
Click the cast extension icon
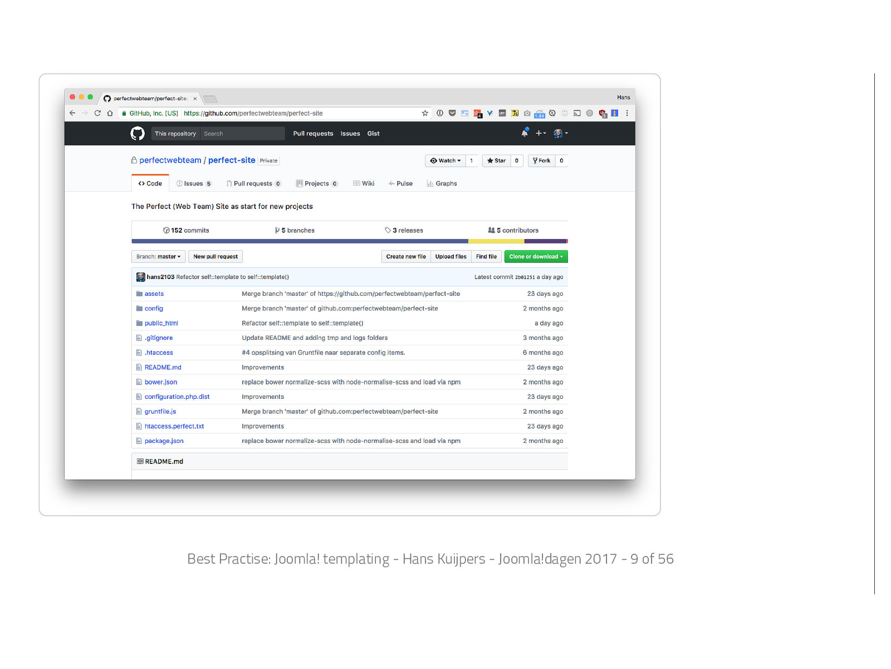point(577,113)
